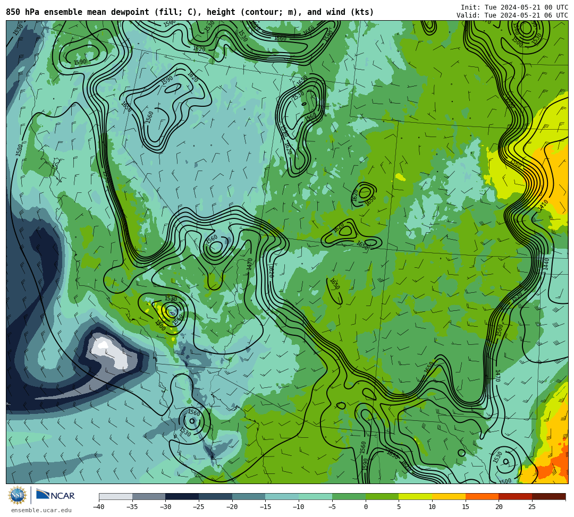Click the NCAR logo

(x=55, y=495)
